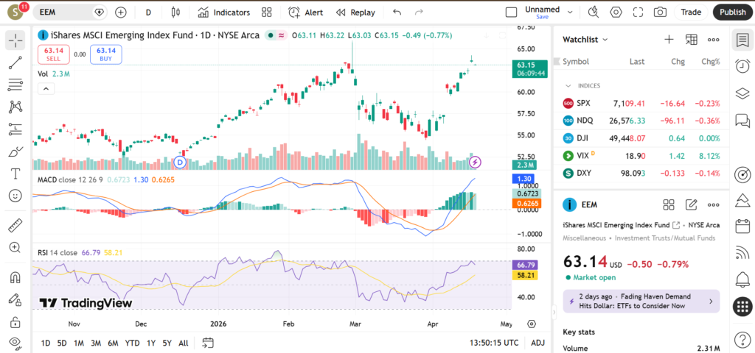Select the Trend Line drawing tool
The height and width of the screenshot is (353, 755).
pyautogui.click(x=15, y=63)
